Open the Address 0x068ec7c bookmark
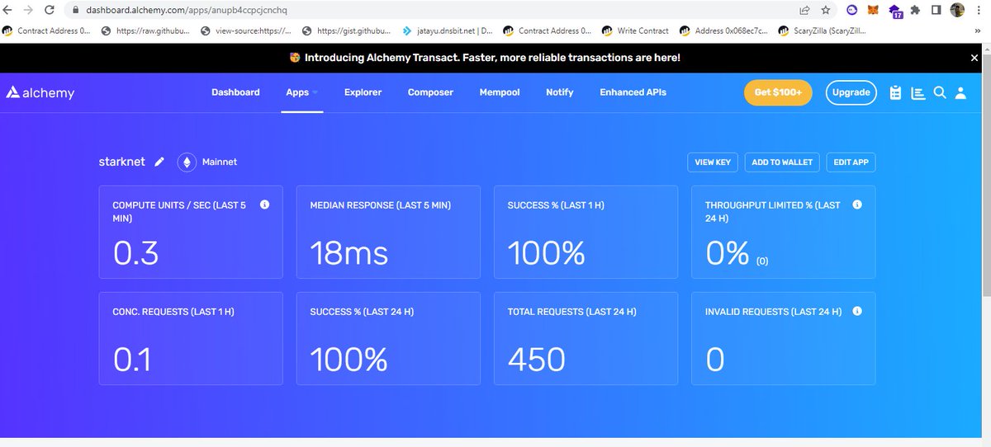Screen dimensions: 991x447 click(x=724, y=31)
